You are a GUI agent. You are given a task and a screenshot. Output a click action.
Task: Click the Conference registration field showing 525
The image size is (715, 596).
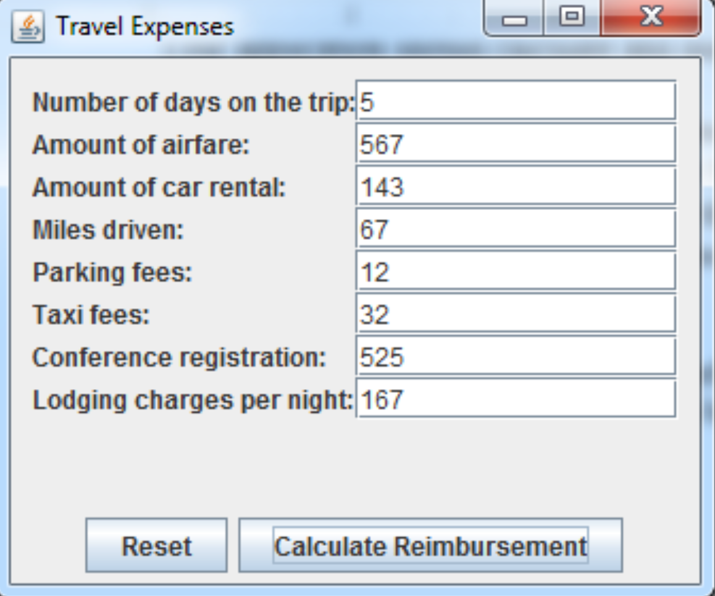pyautogui.click(x=516, y=356)
